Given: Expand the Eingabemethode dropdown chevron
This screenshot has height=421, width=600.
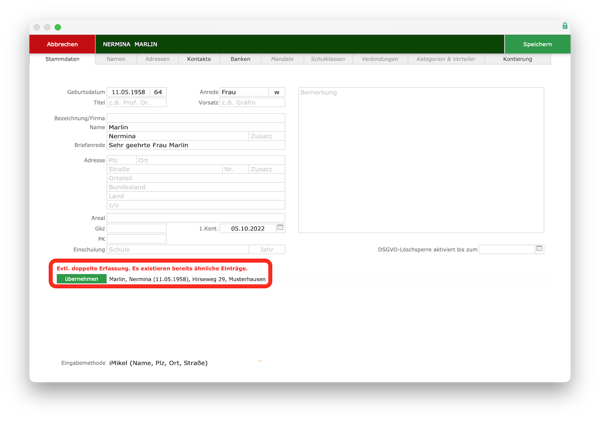Looking at the screenshot, I should 260,361.
